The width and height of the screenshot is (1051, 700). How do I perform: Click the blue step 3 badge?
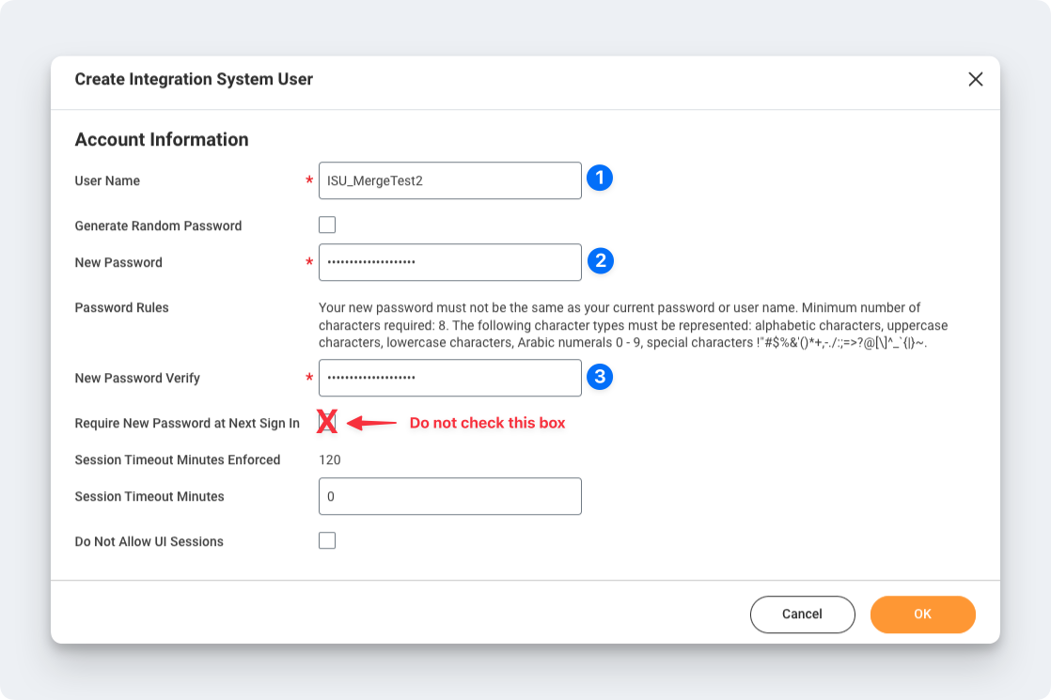point(600,377)
